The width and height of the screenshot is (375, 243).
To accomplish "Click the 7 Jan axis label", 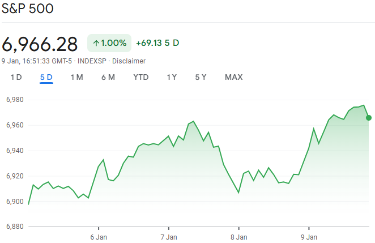I will pyautogui.click(x=169, y=237).
